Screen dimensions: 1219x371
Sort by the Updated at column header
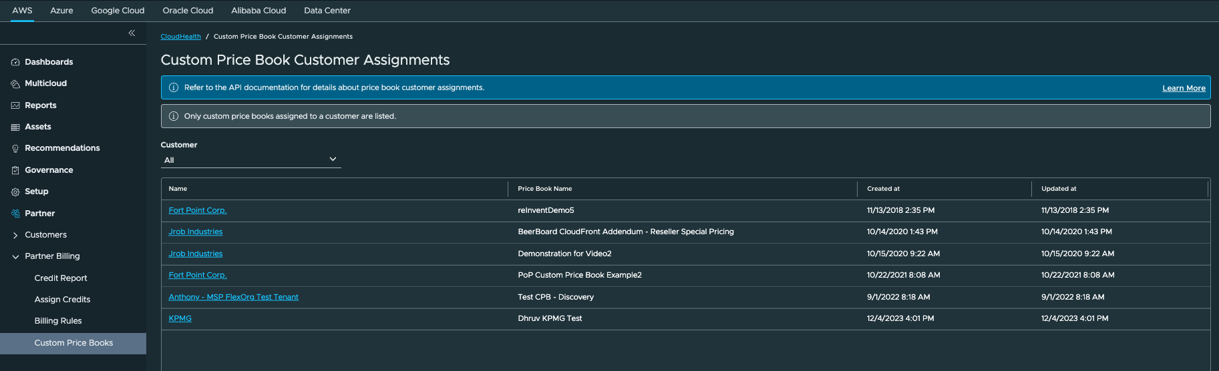(x=1059, y=189)
